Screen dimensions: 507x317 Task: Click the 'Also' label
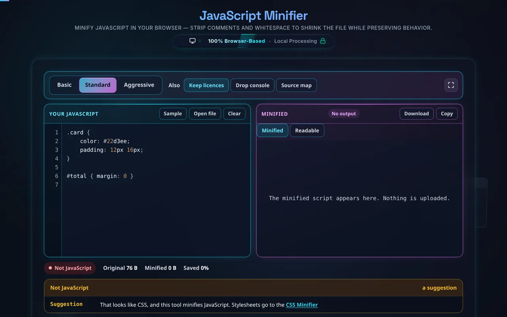point(174,85)
